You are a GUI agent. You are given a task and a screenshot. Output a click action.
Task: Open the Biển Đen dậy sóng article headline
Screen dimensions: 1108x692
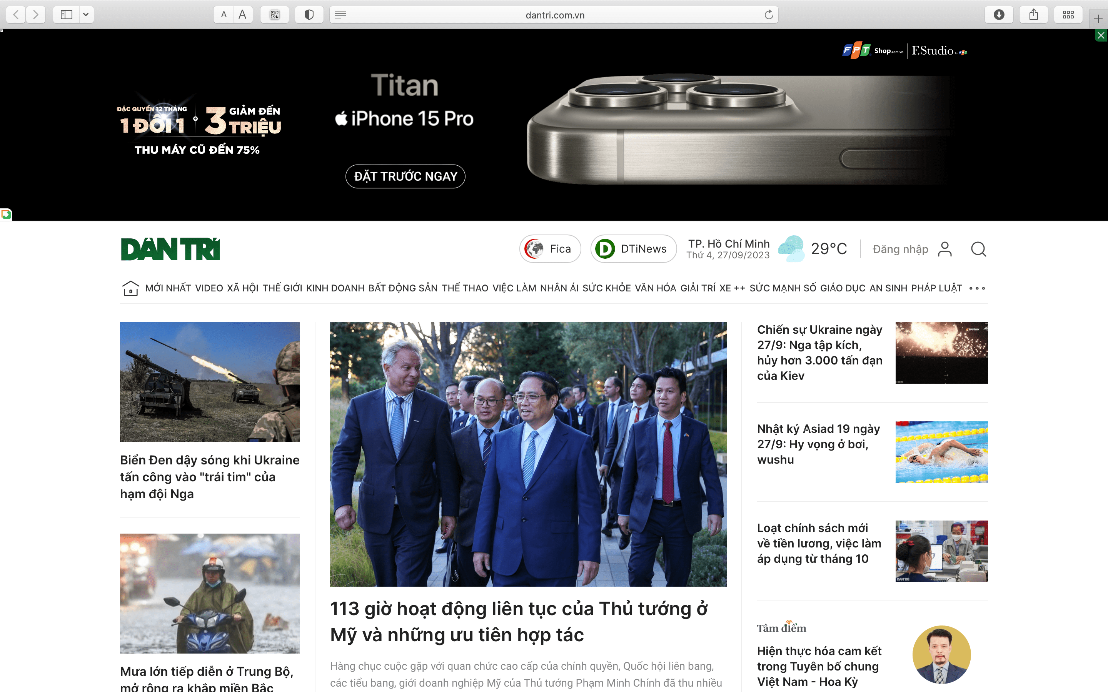[210, 477]
